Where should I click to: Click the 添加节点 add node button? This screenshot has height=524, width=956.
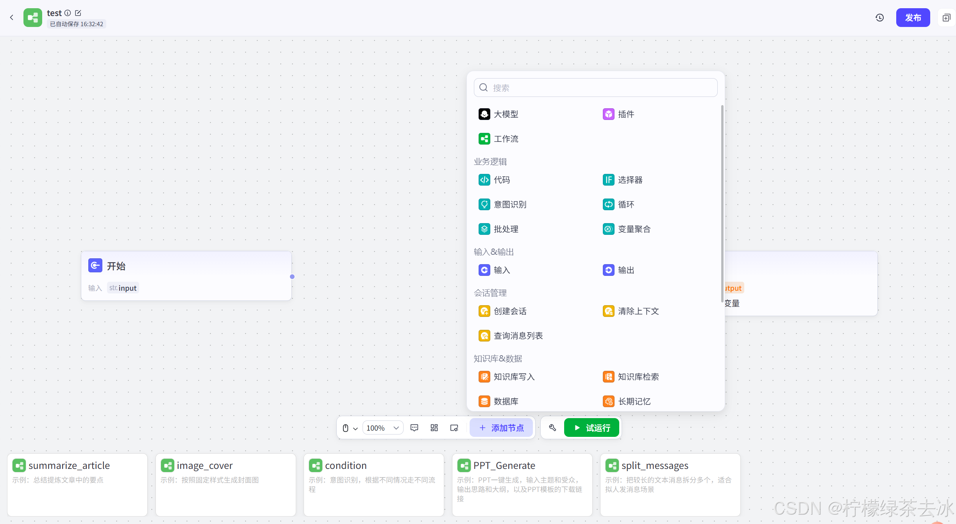pyautogui.click(x=501, y=428)
